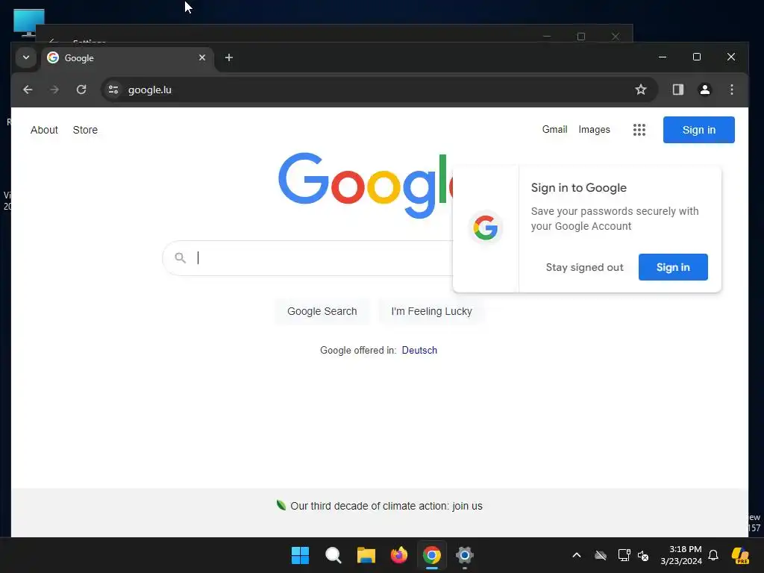Viewport: 764px width, 573px height.
Task: Click the PRE badge icon in the taskbar corner
Action: pos(740,555)
